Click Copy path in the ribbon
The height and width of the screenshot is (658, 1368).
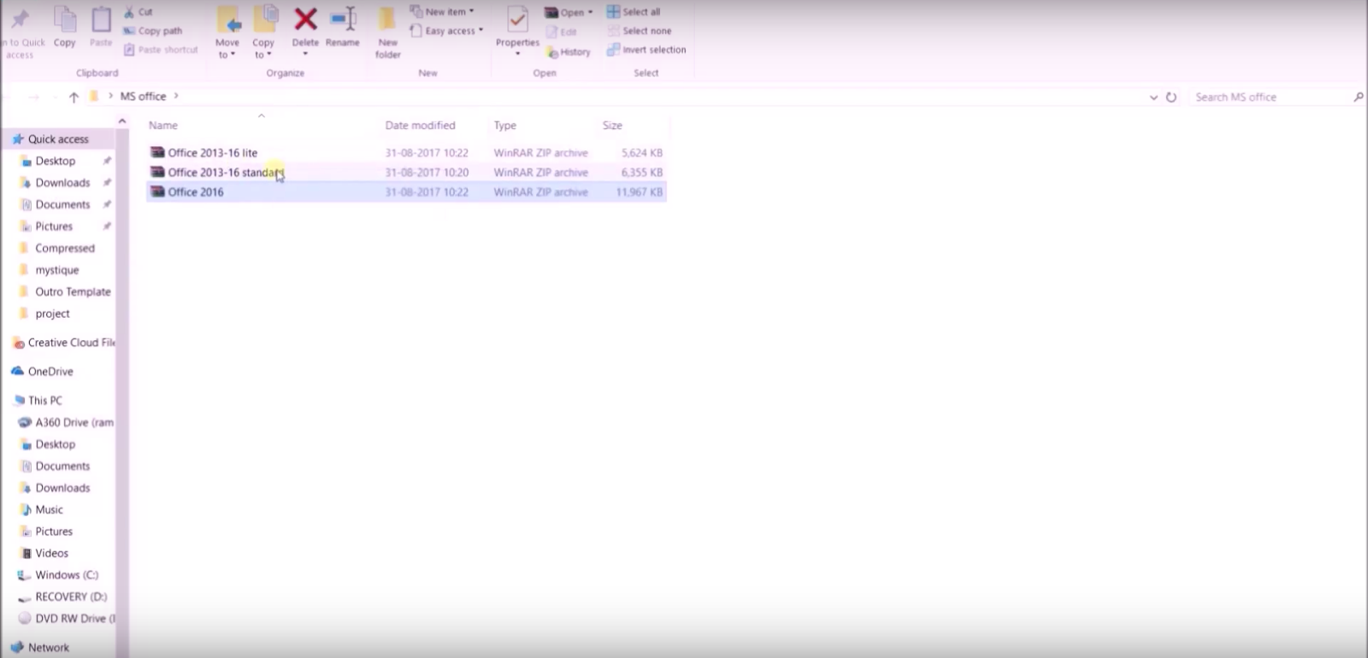click(152, 31)
